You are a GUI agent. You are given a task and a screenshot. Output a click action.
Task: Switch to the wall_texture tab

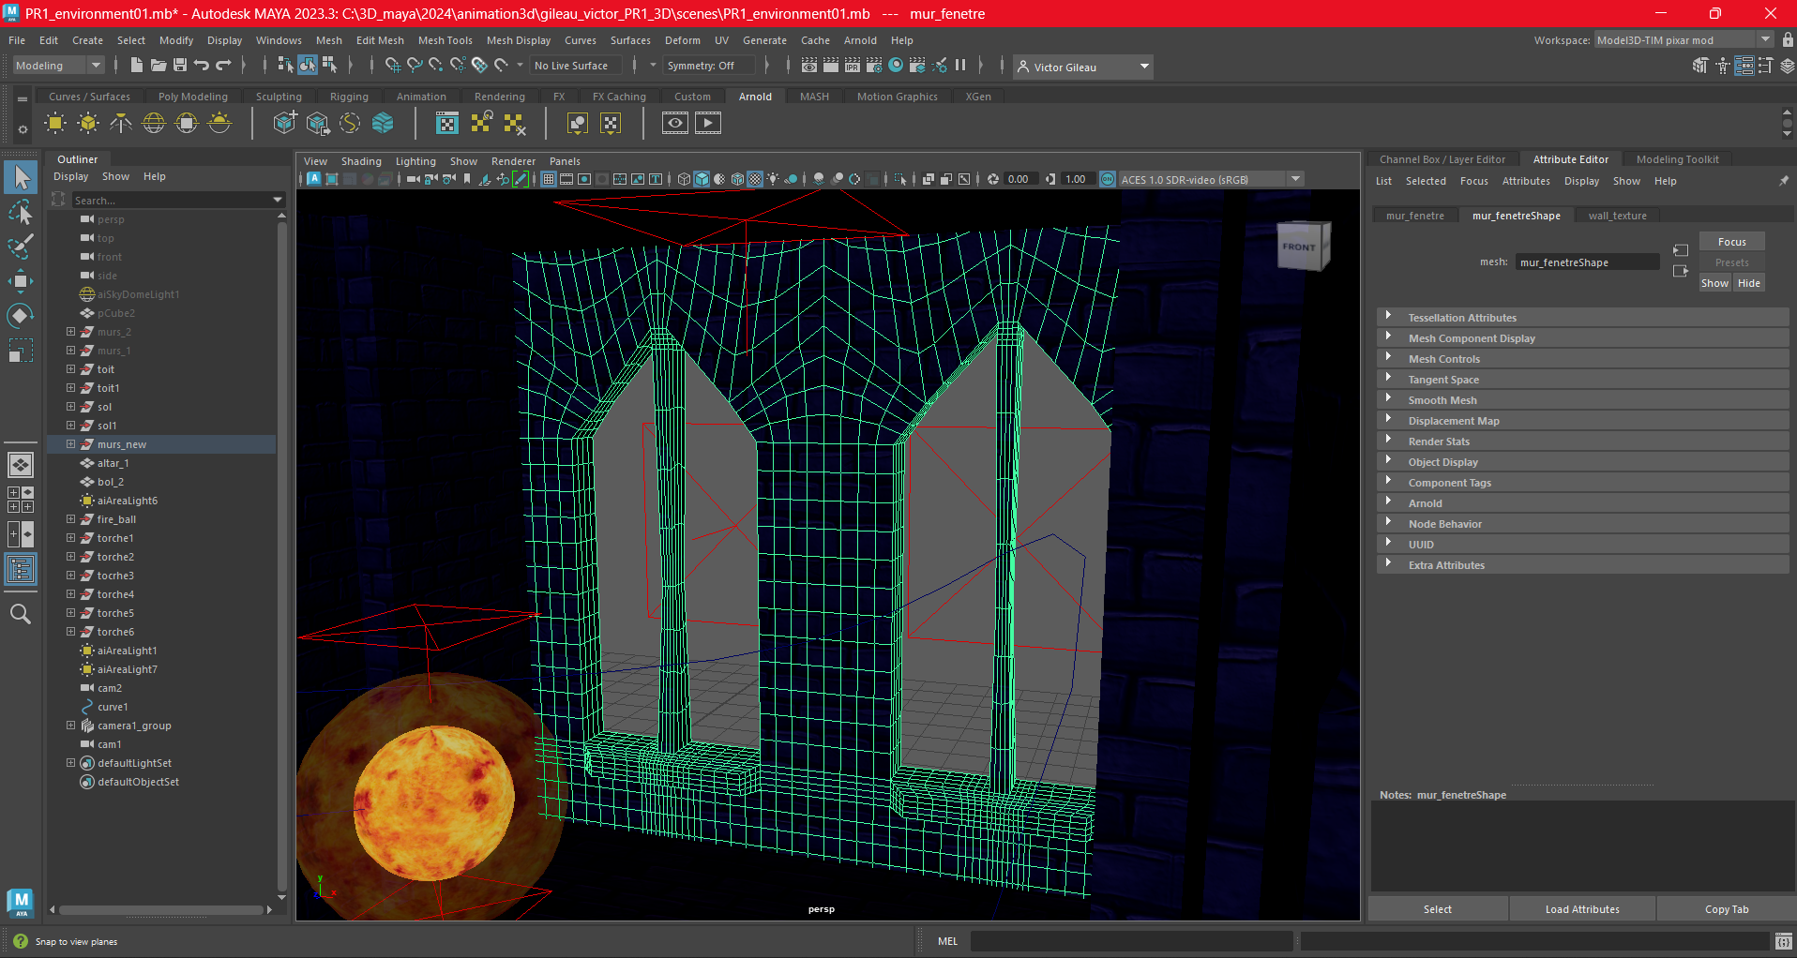click(x=1617, y=216)
